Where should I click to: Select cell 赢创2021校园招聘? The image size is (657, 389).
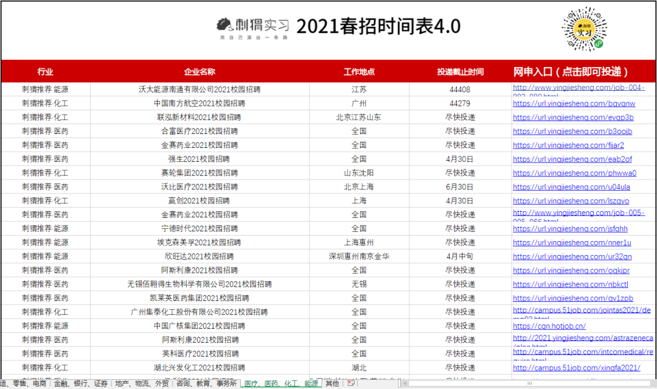tap(200, 201)
